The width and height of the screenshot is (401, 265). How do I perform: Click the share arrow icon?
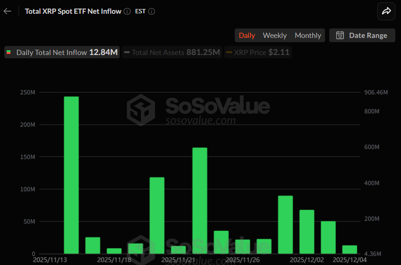(386, 11)
